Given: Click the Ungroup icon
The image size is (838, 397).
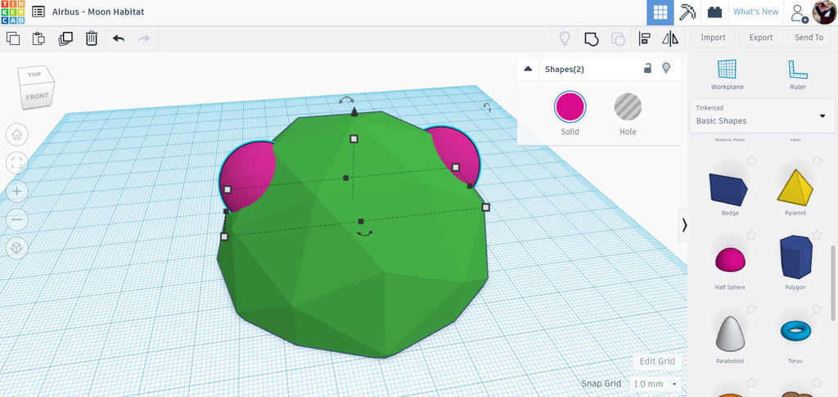Looking at the screenshot, I should [618, 38].
